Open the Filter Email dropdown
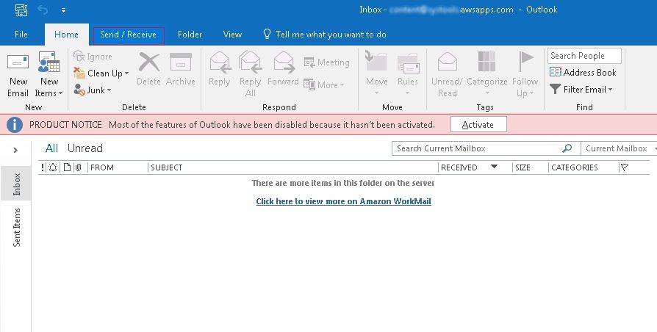Viewport: 657px width, 332px height. coord(581,89)
